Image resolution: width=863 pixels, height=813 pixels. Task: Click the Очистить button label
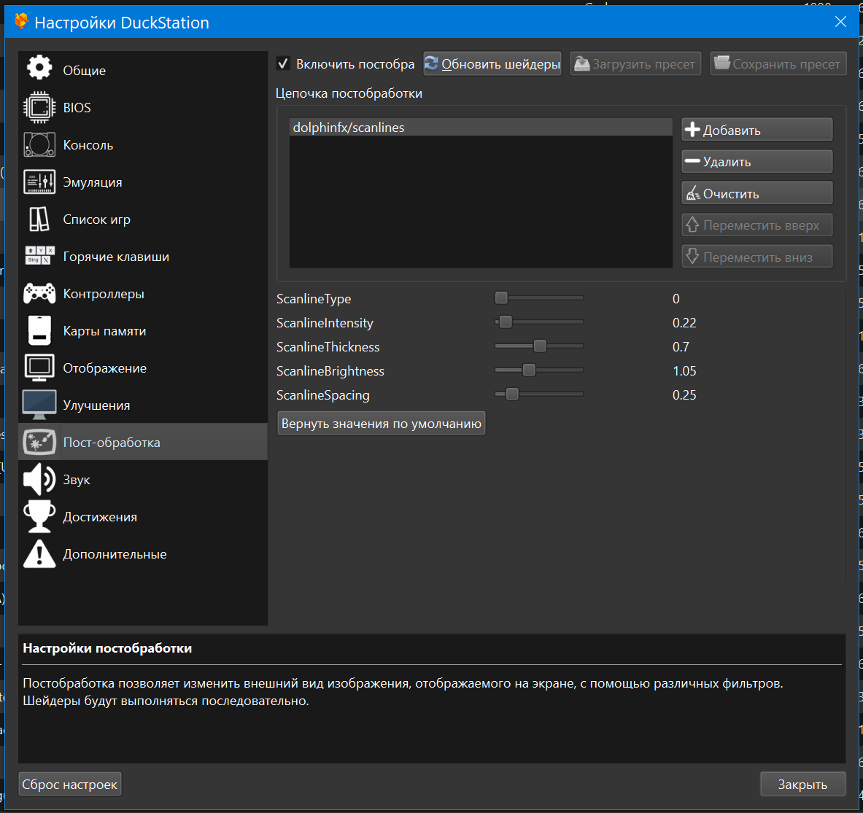coord(731,194)
